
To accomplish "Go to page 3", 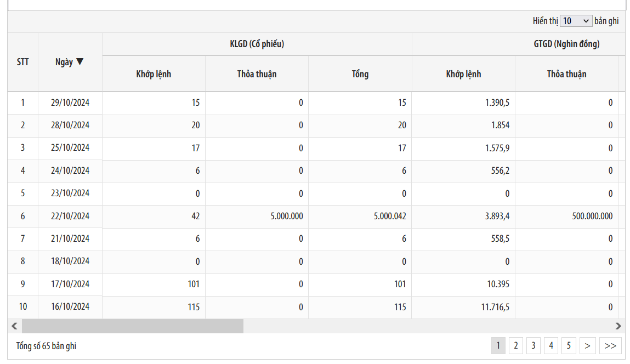I will [533, 345].
